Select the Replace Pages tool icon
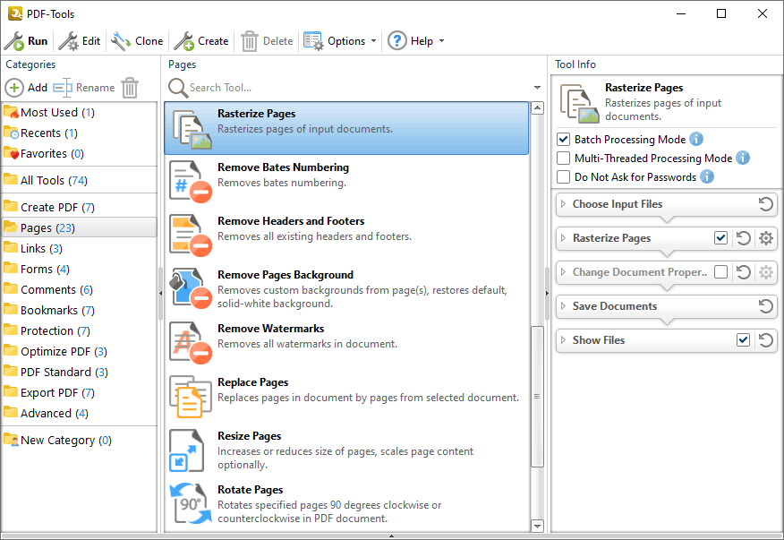Viewport: 784px width, 540px height. (x=191, y=397)
